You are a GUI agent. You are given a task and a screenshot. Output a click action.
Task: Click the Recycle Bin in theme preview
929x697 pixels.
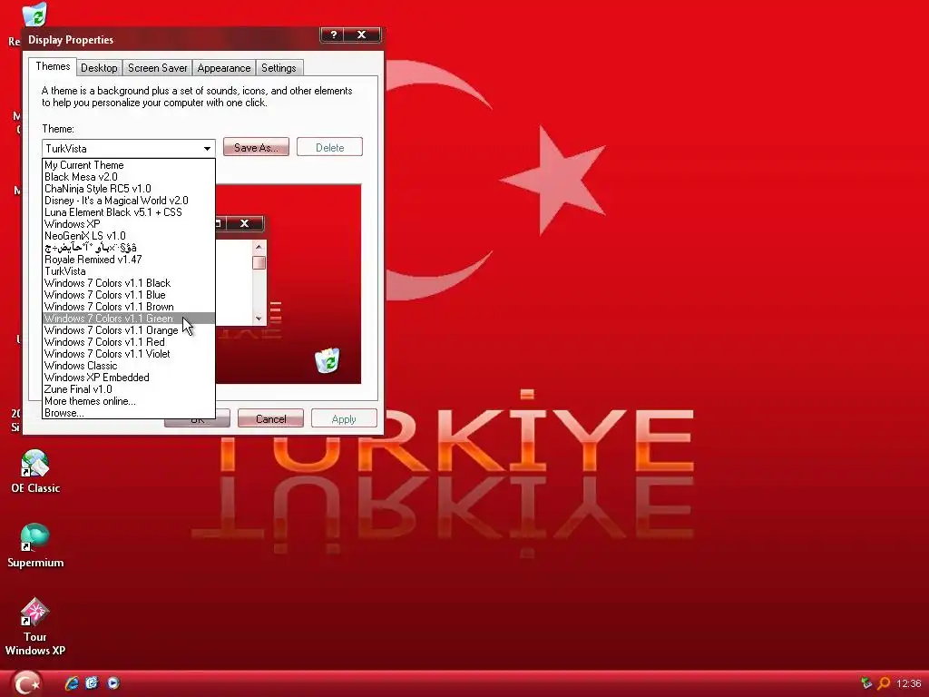point(327,360)
